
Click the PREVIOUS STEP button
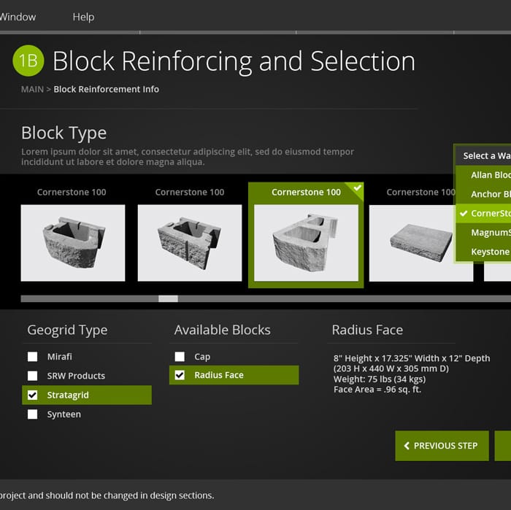[442, 446]
